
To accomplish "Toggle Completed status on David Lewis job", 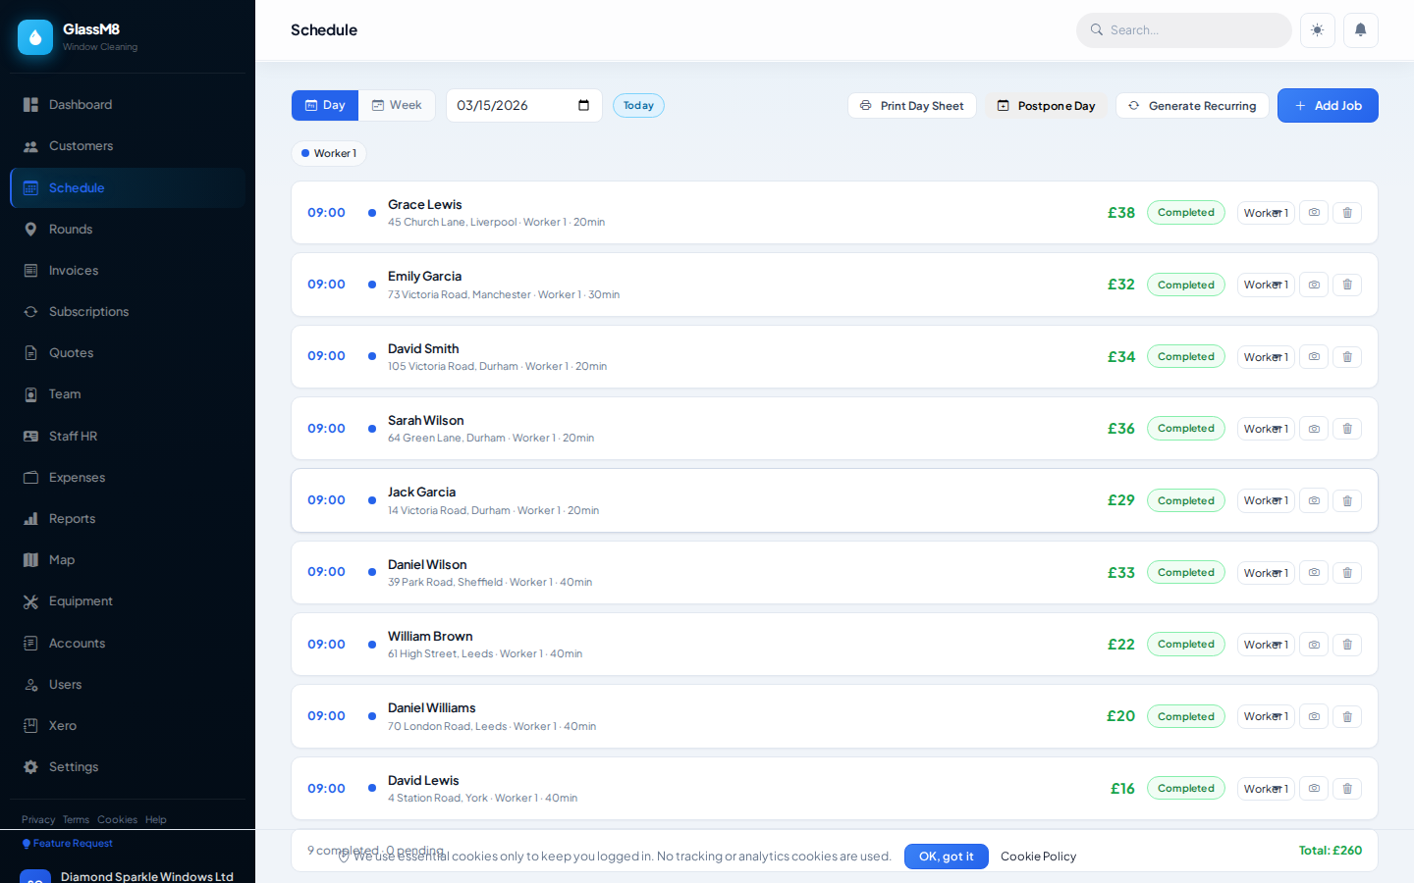I will pyautogui.click(x=1186, y=789).
